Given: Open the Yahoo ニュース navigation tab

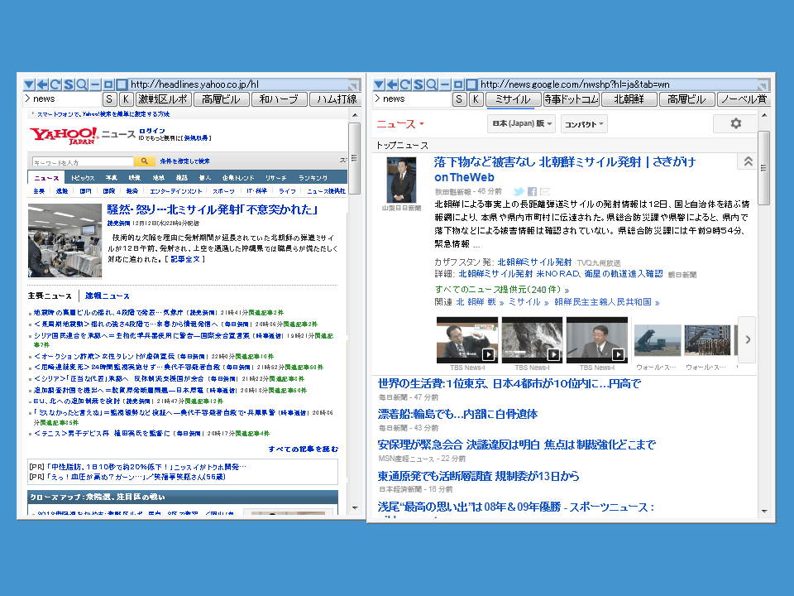Looking at the screenshot, I should (x=46, y=178).
